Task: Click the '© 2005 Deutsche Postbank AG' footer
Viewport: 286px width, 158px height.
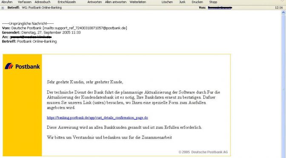Action: pyautogui.click(x=203, y=152)
